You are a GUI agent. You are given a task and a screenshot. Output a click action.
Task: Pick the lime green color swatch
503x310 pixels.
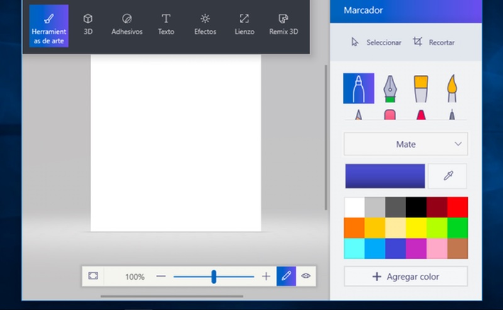tap(437, 228)
